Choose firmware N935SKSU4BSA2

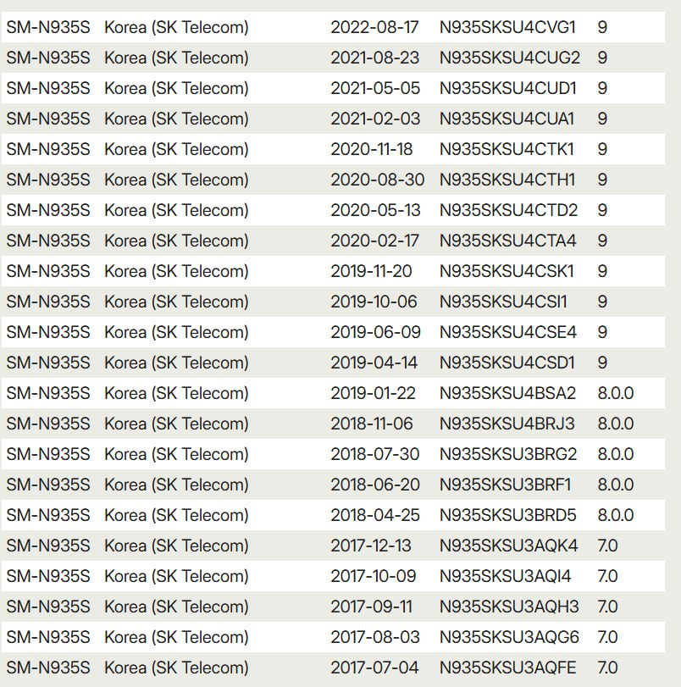(x=507, y=393)
